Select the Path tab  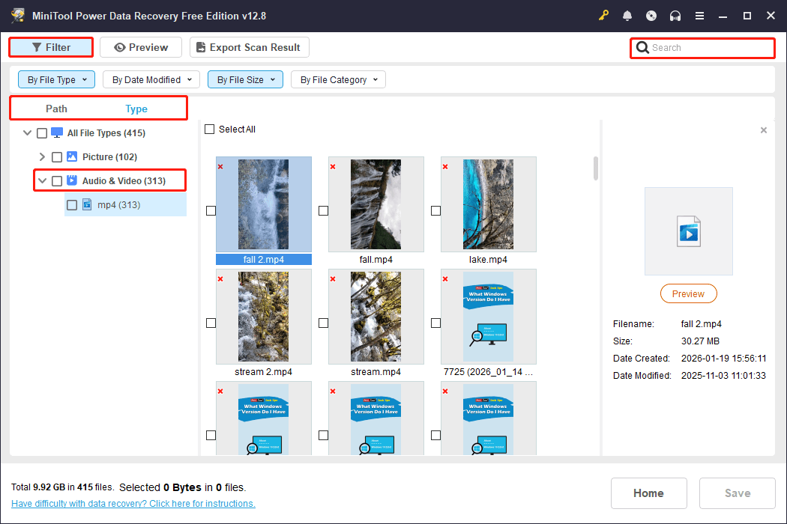56,109
